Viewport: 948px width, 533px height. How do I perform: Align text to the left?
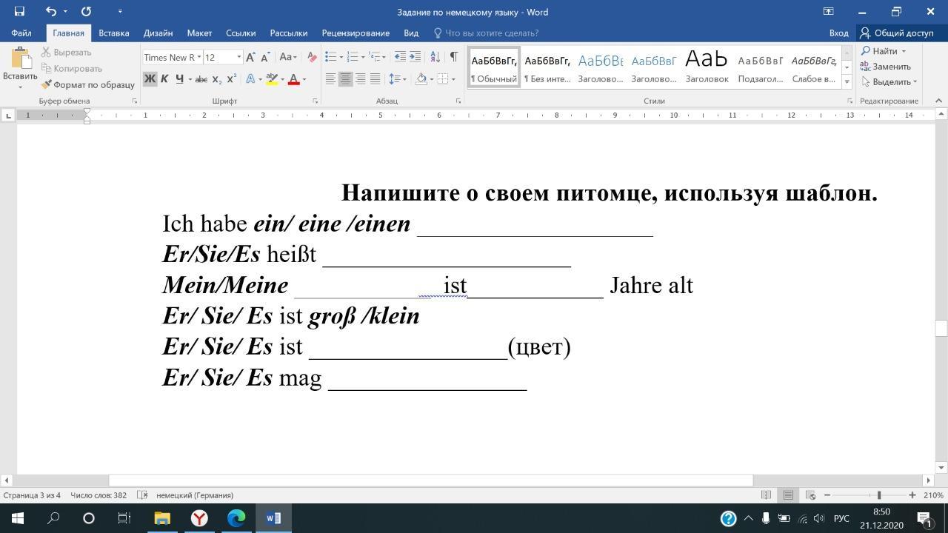pos(330,79)
